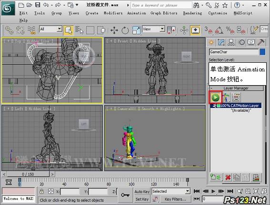This screenshot has width=270, height=205.
Task: Open the Modifiers menu
Action: tap(113, 13)
